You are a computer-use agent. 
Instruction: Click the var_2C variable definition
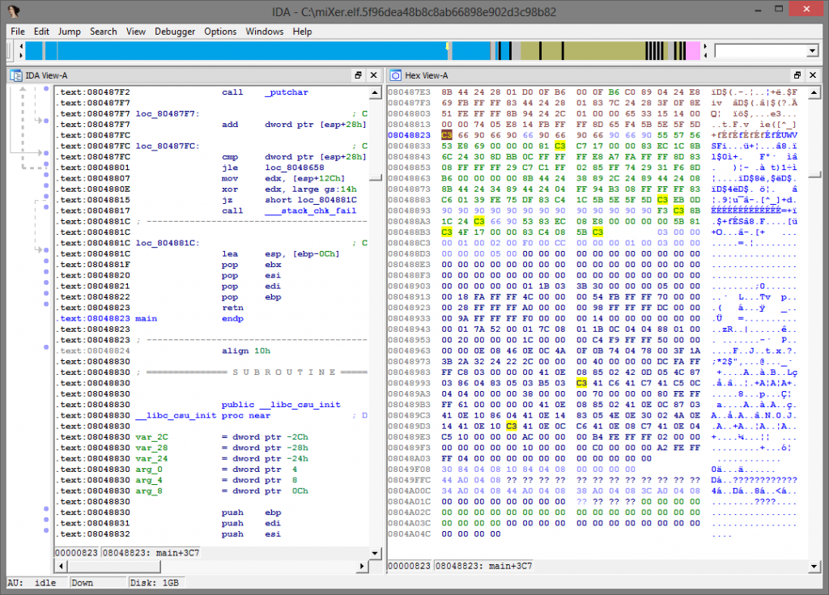[151, 437]
